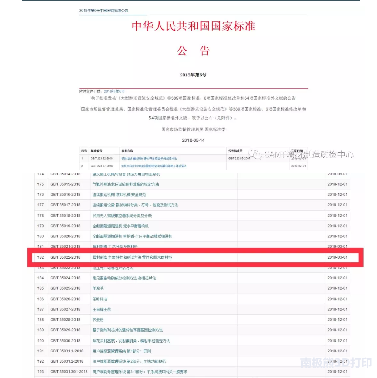Open the 荞麦粉 standard link

coord(98,320)
